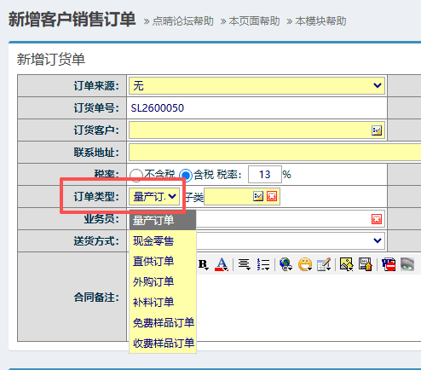Open the 本模块帮助 link
The height and width of the screenshot is (370, 421).
(320, 21)
